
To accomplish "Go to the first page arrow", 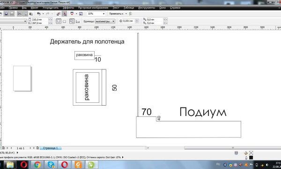I will pyautogui.click(x=7, y=148).
